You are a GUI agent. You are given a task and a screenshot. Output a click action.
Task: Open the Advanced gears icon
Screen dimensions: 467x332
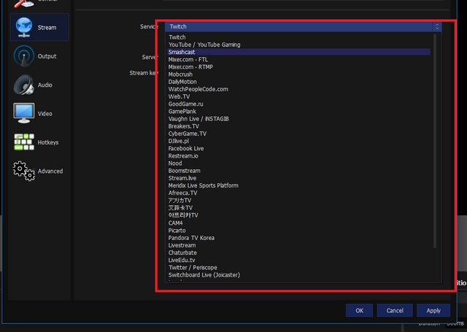click(24, 171)
